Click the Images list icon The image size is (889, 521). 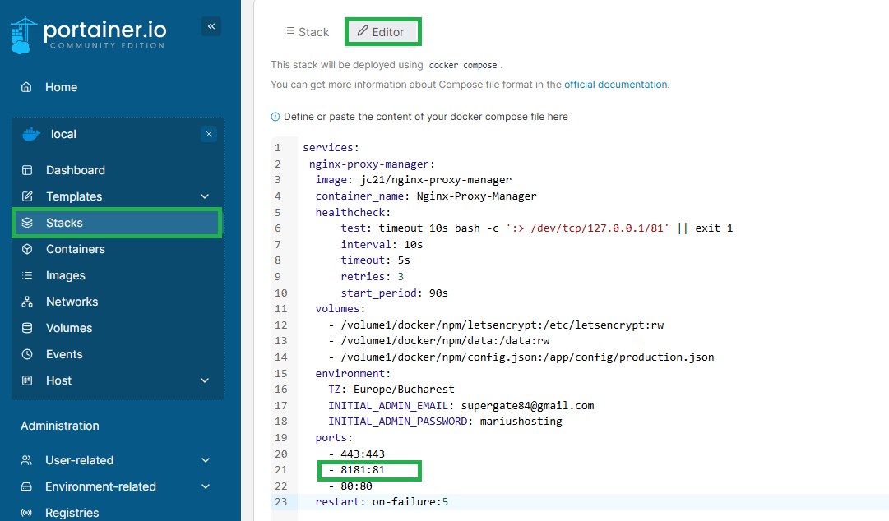tap(26, 275)
